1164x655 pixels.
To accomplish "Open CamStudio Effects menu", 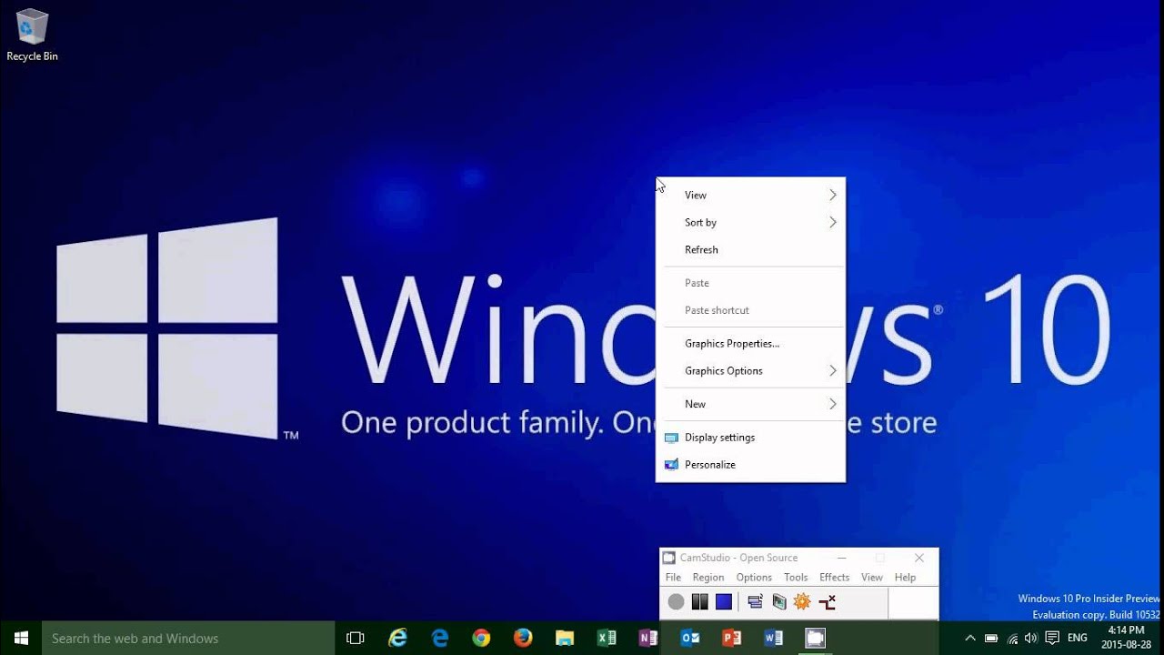I will point(834,577).
